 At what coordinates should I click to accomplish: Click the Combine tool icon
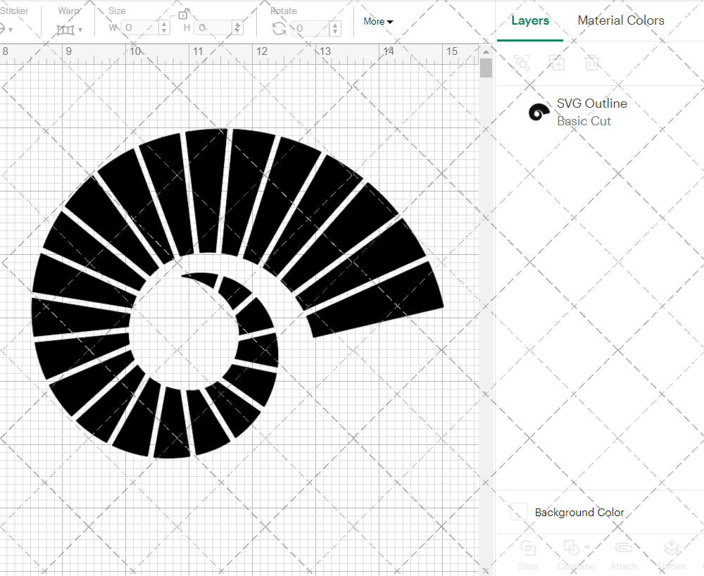click(x=571, y=548)
